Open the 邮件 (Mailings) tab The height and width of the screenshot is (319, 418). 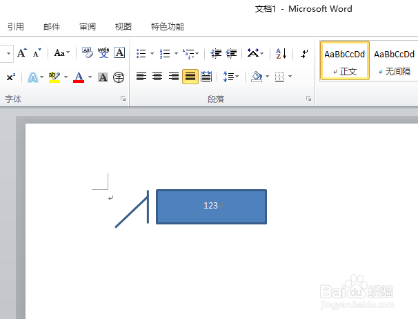(x=52, y=27)
